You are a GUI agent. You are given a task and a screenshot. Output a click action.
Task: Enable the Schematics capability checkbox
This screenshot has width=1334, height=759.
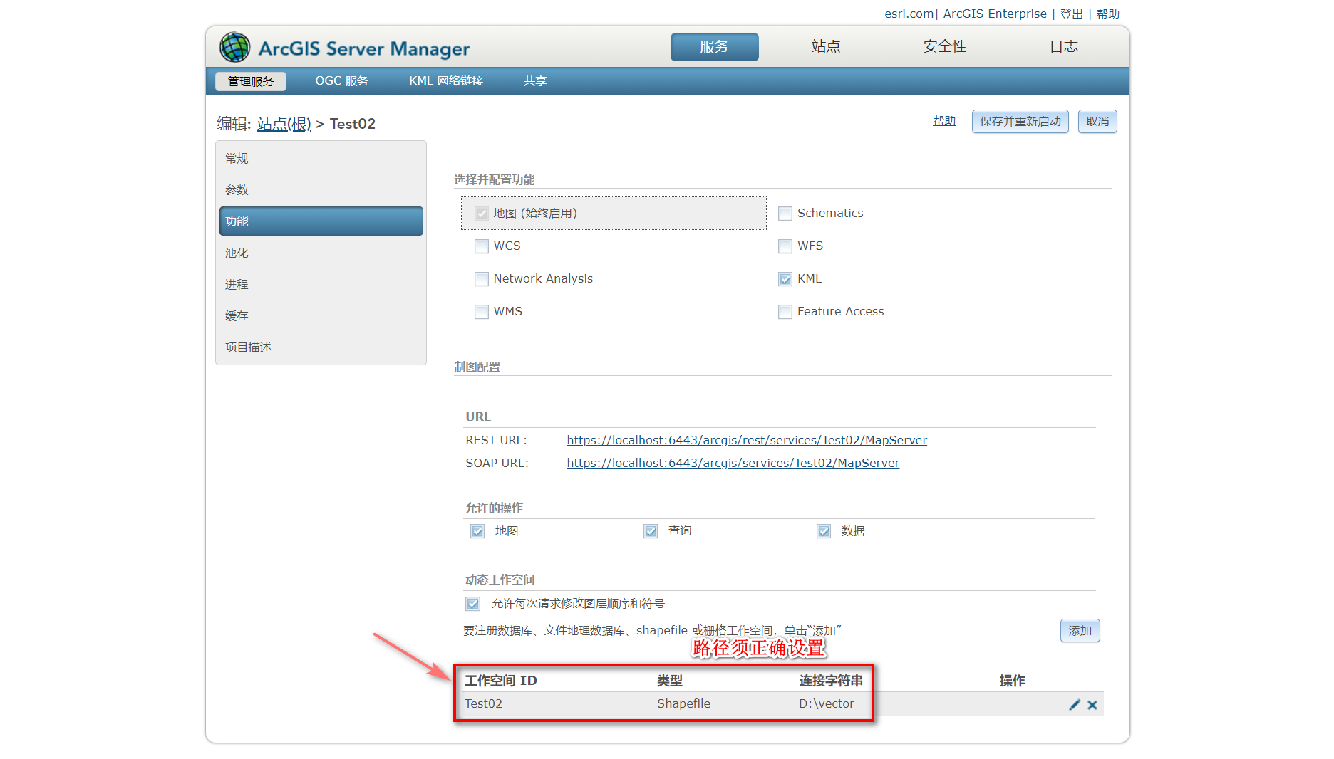785,214
